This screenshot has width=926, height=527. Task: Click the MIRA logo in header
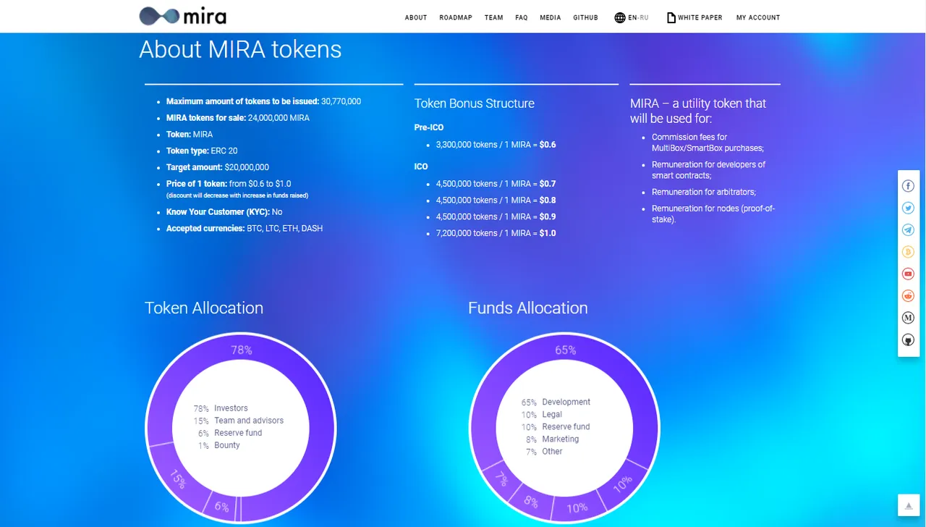182,16
